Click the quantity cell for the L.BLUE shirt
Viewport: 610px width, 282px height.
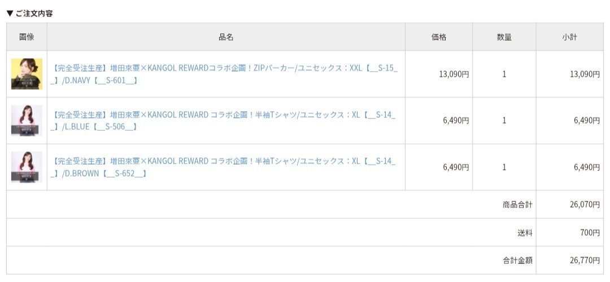pos(504,120)
